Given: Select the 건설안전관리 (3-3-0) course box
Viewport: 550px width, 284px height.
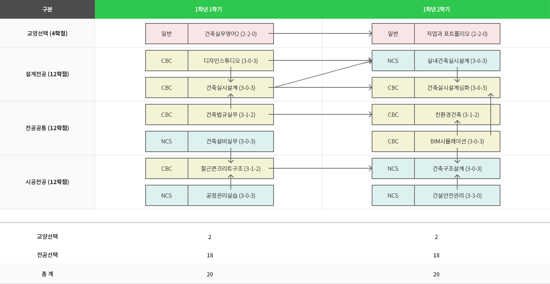Looking at the screenshot, I should tap(457, 196).
